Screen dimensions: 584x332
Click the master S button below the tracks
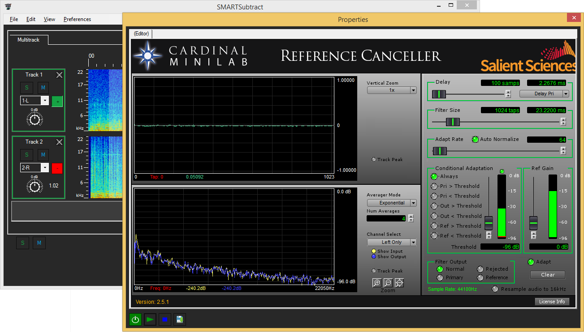pyautogui.click(x=22, y=243)
